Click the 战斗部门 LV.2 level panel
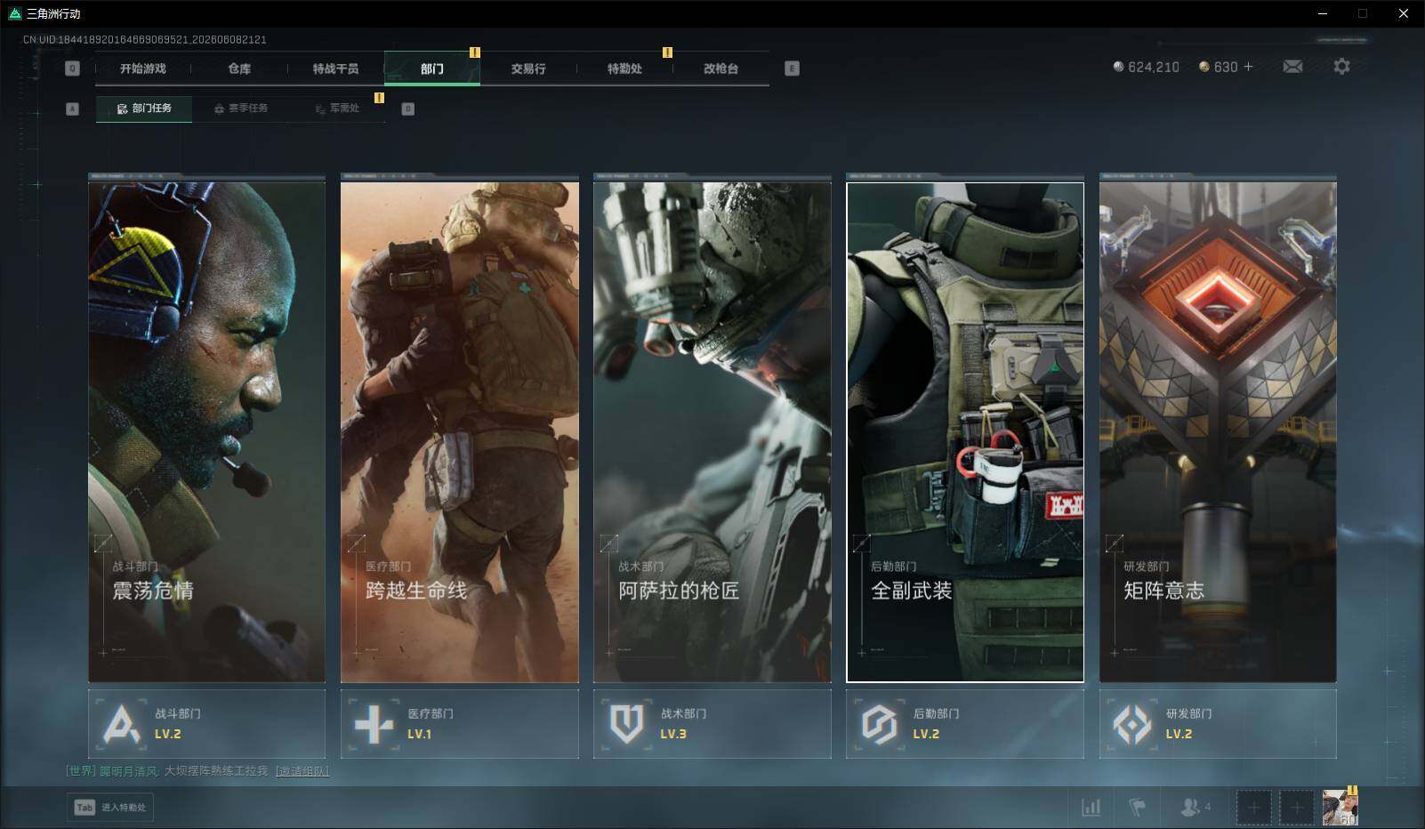 tap(206, 724)
